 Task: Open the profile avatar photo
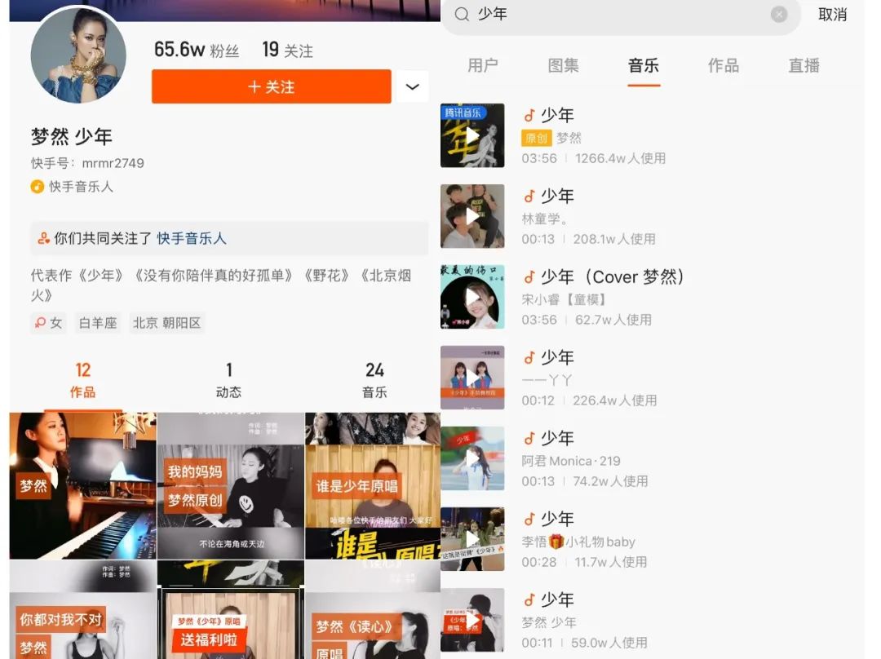tap(78, 55)
